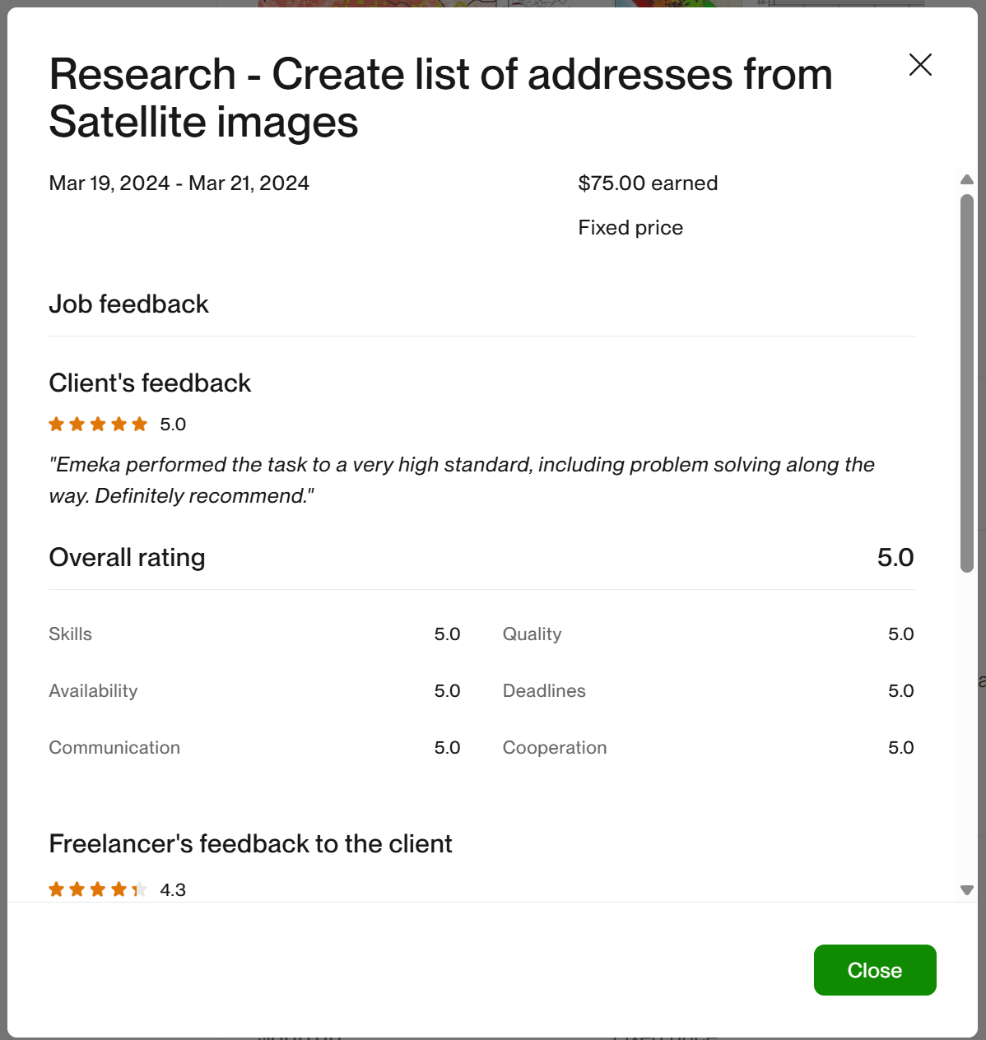
Task: Click the vertical scrollbar thumb
Action: click(967, 383)
